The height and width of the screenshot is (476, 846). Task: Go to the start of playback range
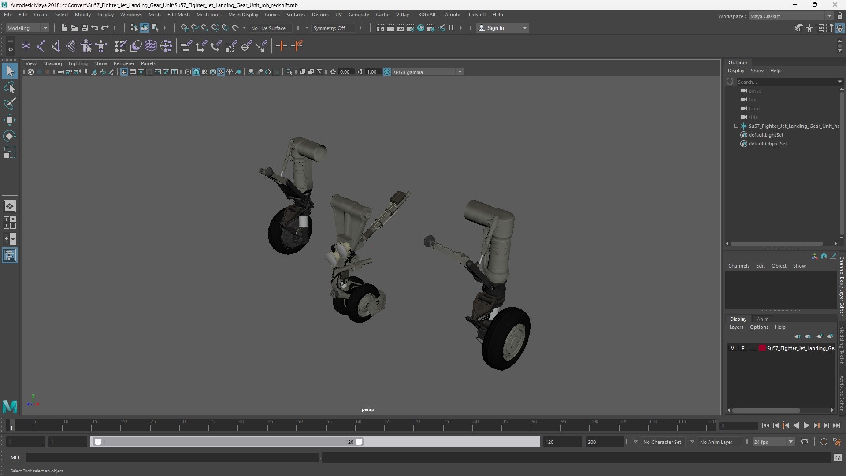[x=765, y=425]
